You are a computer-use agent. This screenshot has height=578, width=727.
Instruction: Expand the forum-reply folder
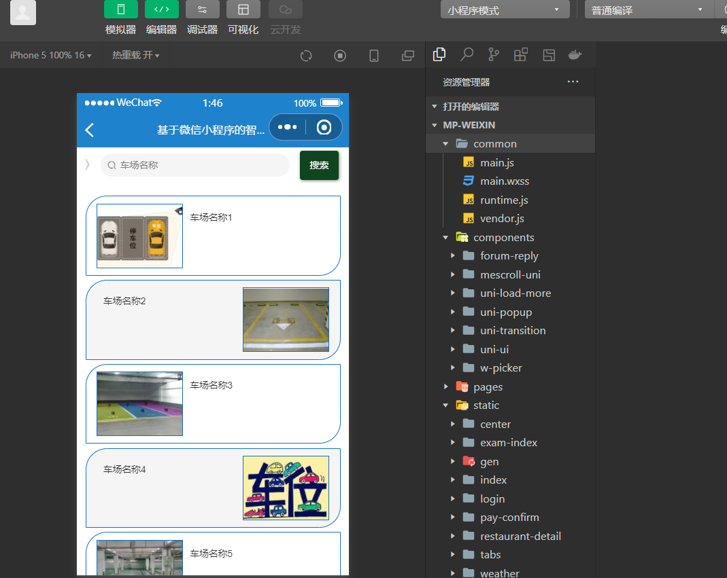click(x=510, y=255)
